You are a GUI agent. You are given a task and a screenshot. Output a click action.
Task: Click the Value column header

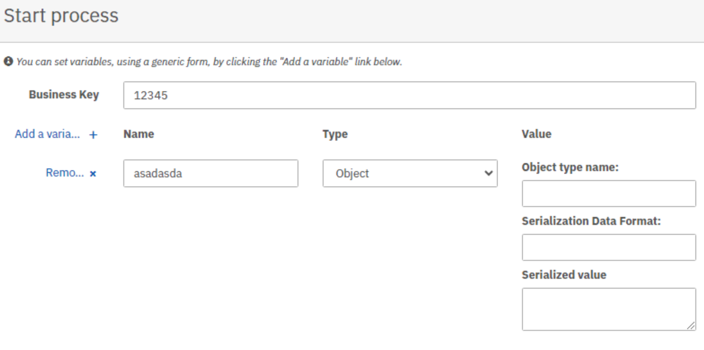pos(536,134)
